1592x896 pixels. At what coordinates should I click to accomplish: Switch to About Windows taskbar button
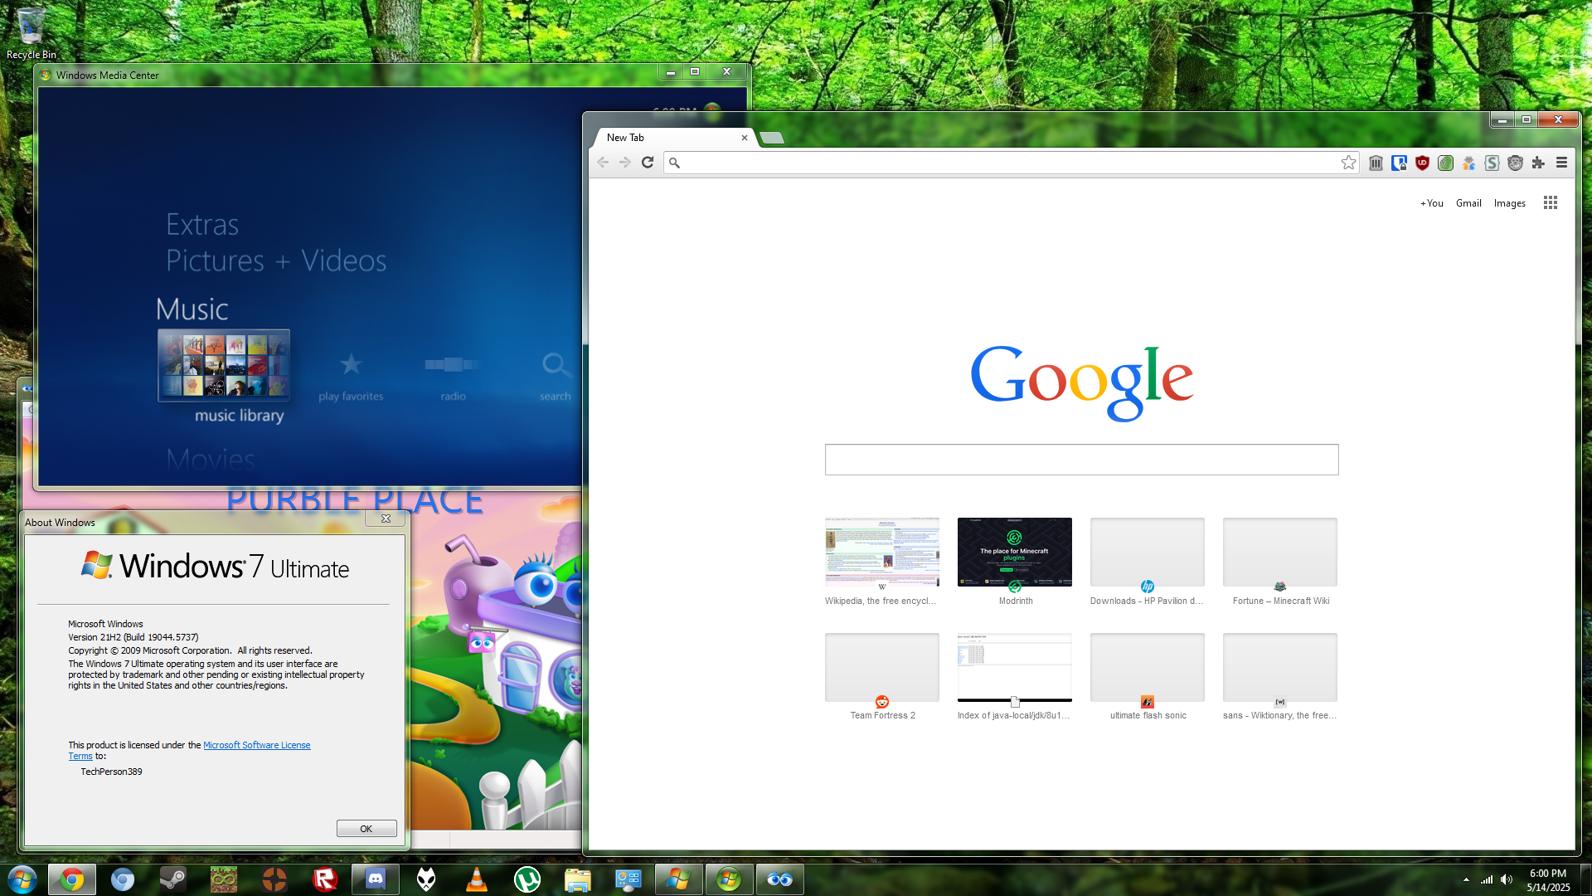click(x=678, y=879)
